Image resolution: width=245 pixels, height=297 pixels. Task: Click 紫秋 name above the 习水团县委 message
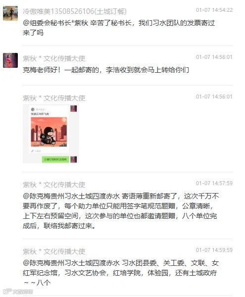click(x=54, y=251)
